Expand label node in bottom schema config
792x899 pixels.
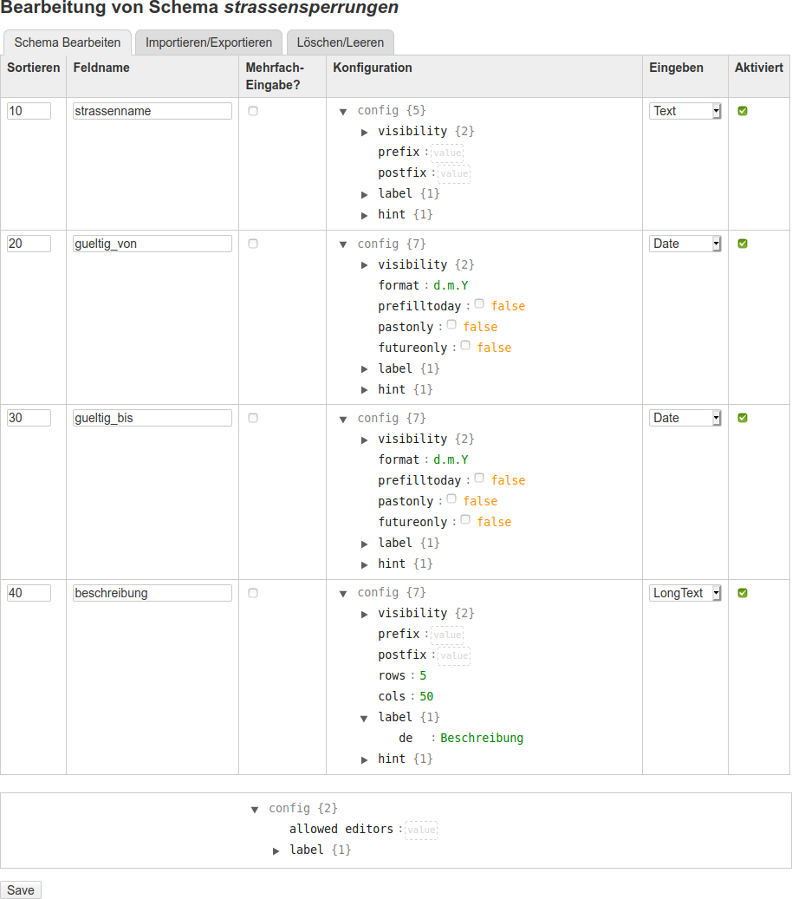[x=276, y=851]
